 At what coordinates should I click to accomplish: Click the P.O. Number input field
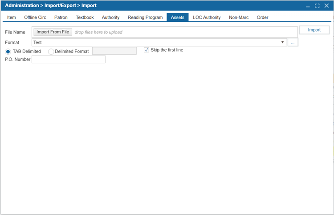coord(69,59)
